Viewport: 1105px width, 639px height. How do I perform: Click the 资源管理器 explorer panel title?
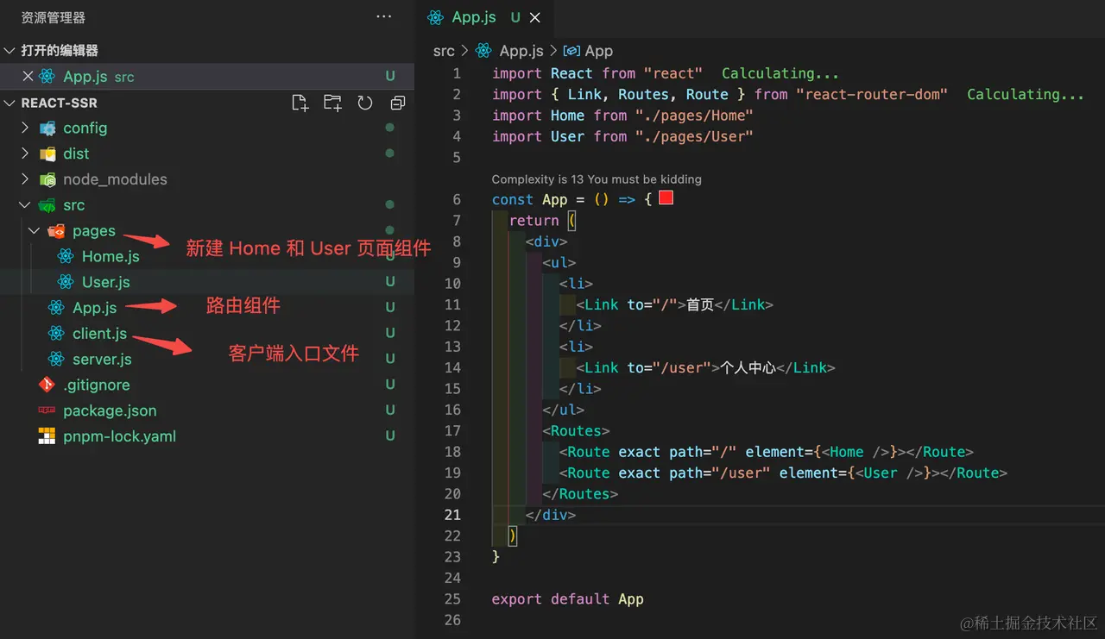54,17
